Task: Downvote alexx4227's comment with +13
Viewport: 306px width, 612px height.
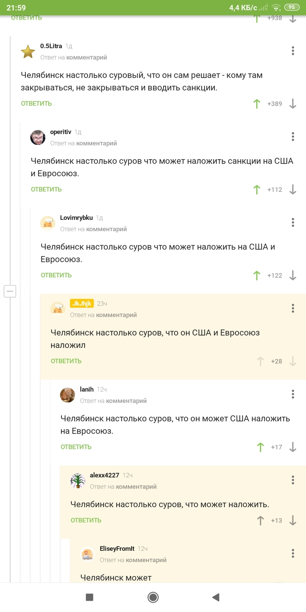Action: pos(293,520)
